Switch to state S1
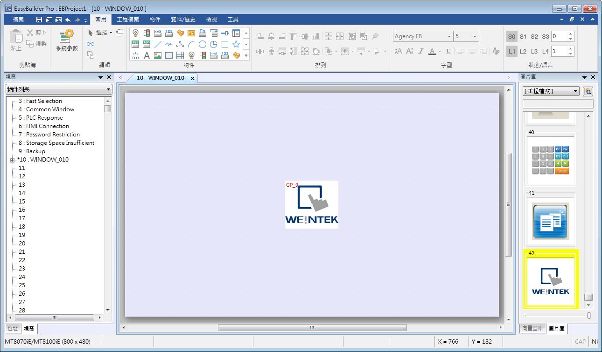Viewport: 602px width, 352px height. [523, 36]
